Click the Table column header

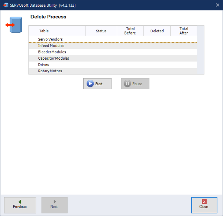tap(57, 31)
